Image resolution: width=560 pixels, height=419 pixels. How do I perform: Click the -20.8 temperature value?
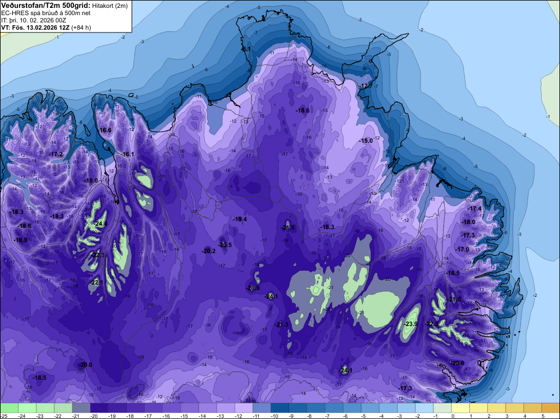(x=458, y=364)
